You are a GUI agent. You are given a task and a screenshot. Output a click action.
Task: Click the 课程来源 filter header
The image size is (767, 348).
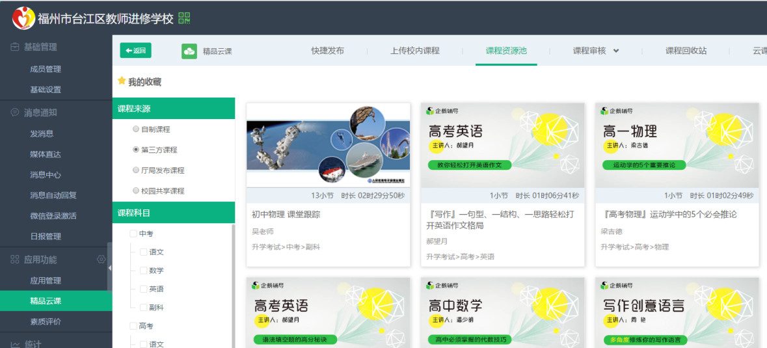coord(174,109)
